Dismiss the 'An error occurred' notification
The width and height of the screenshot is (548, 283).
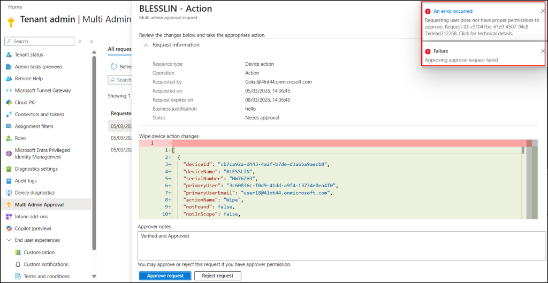tap(543, 11)
